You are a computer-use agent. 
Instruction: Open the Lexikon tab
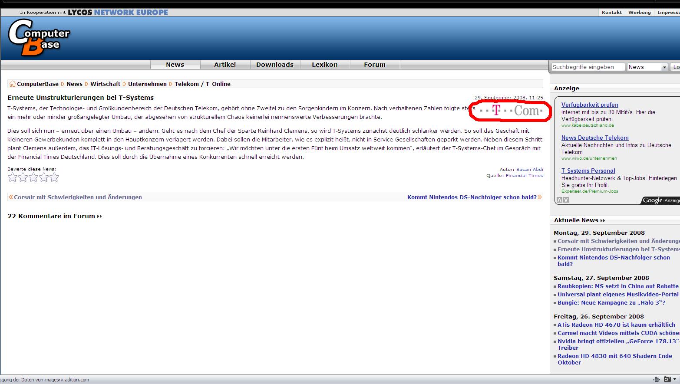point(325,65)
